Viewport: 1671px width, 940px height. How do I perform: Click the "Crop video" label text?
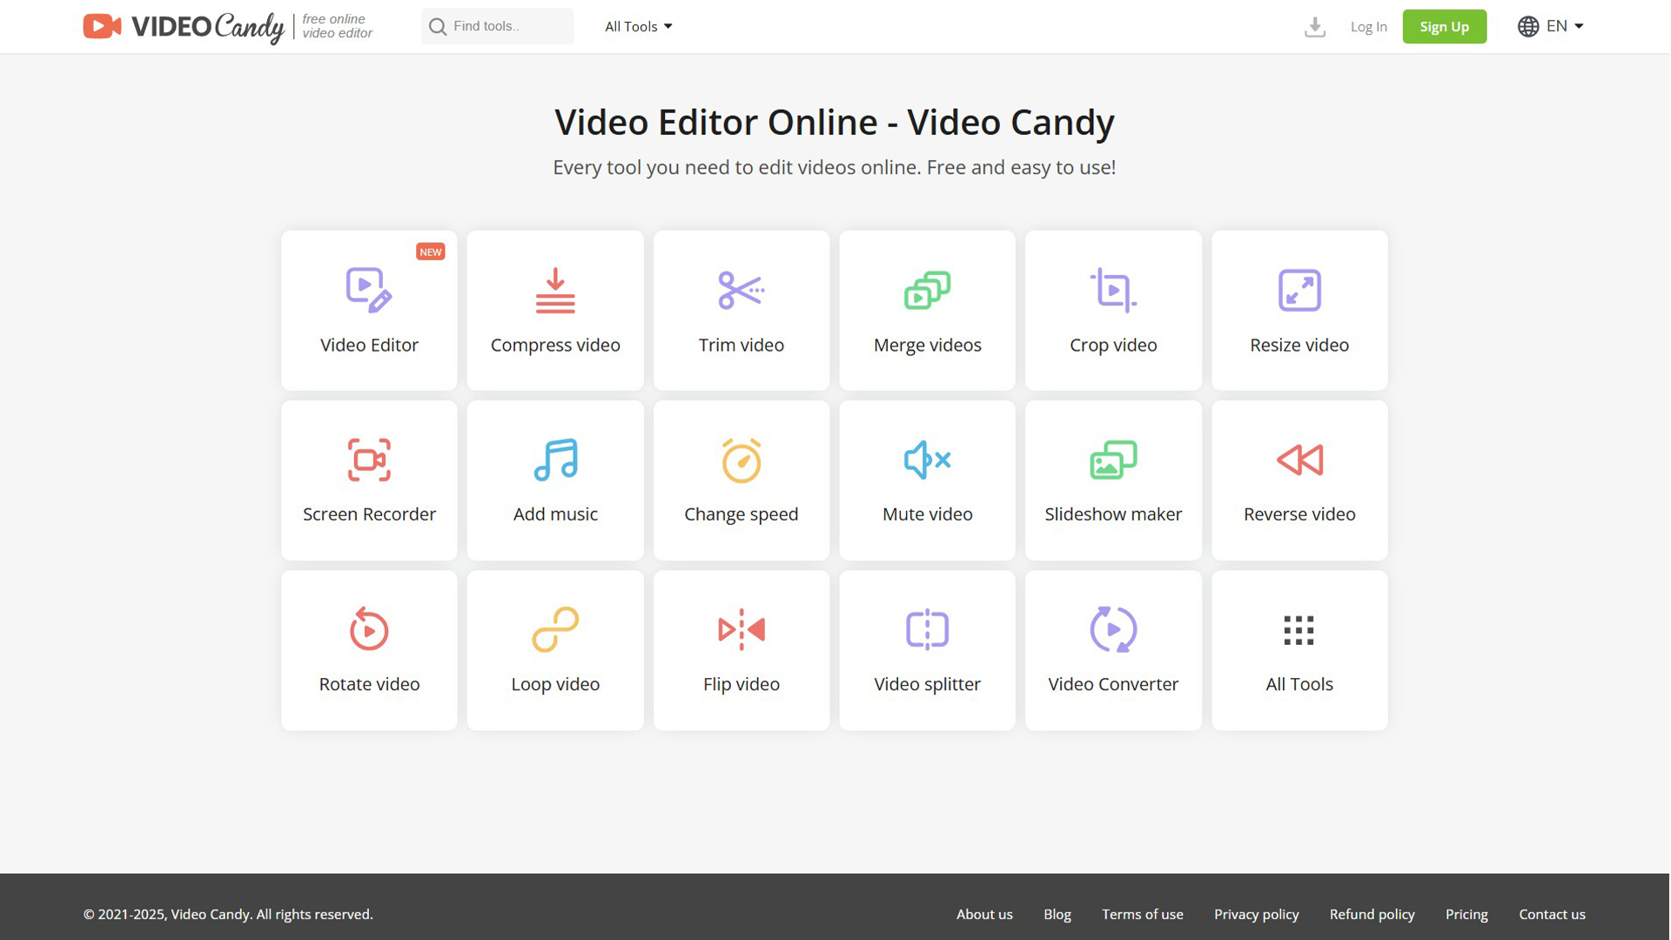pos(1113,345)
